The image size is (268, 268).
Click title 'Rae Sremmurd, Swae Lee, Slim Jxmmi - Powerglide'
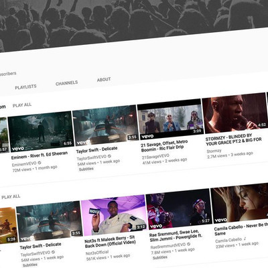pos(176,236)
